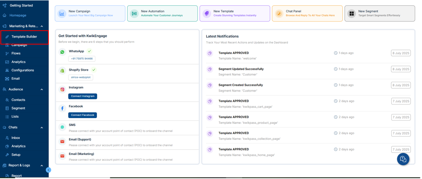Open Getting Started in sidebar

click(x=21, y=5)
